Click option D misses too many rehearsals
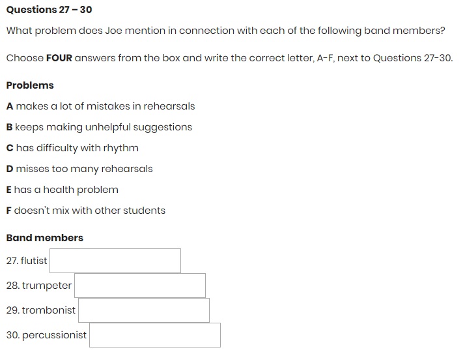This screenshot has height=354, width=465. pos(79,169)
